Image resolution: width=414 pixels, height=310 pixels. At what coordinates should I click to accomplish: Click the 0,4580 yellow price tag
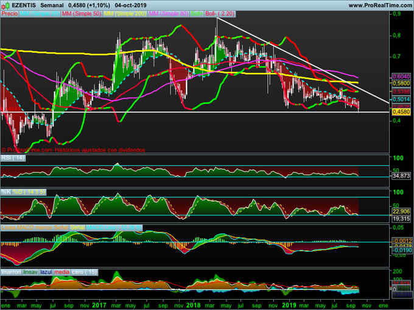point(401,112)
